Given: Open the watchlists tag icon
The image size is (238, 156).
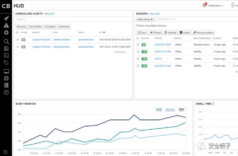Looking at the screenshot, I should coord(6,62).
